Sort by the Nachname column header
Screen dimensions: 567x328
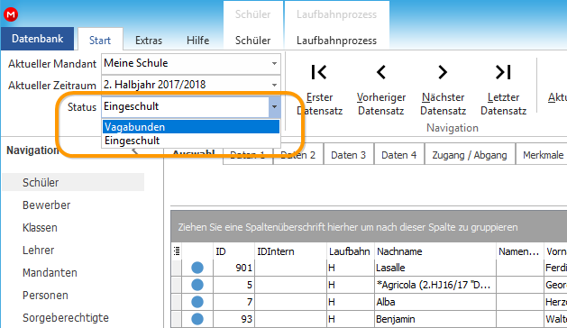(x=435, y=251)
